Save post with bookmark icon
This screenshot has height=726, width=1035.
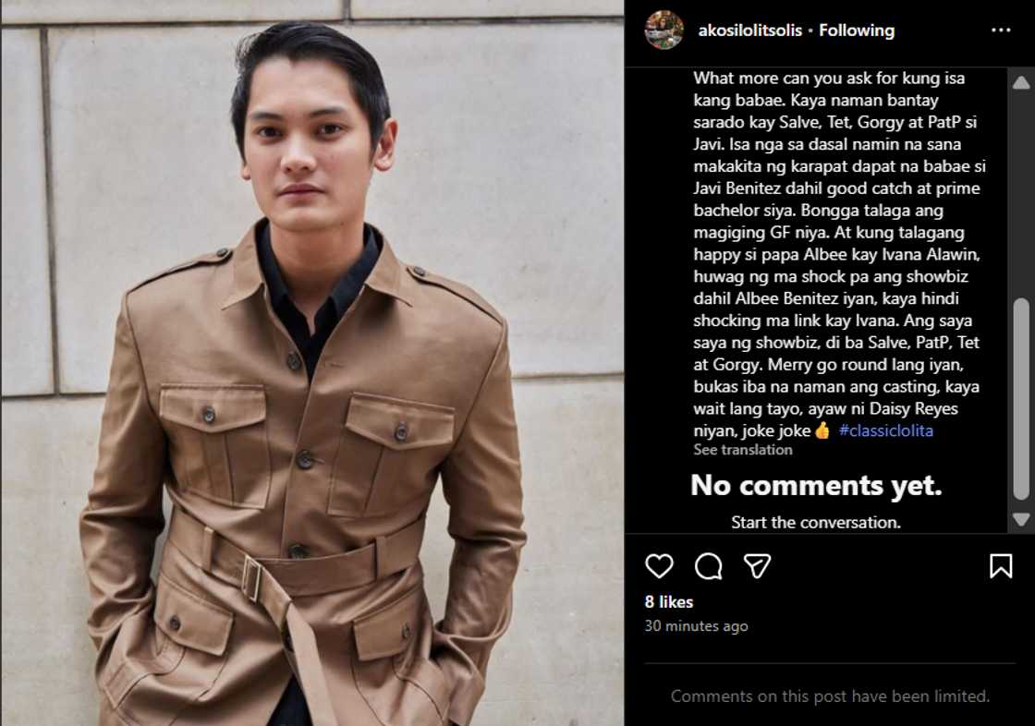point(1001,566)
